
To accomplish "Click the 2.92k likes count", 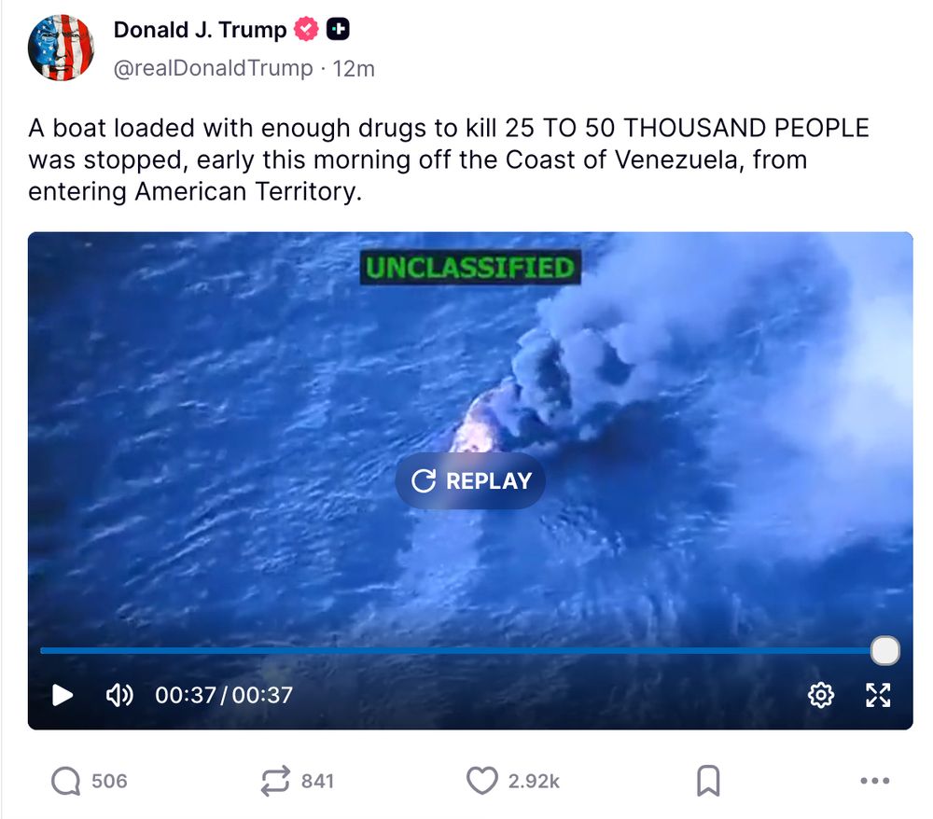I will pos(534,781).
